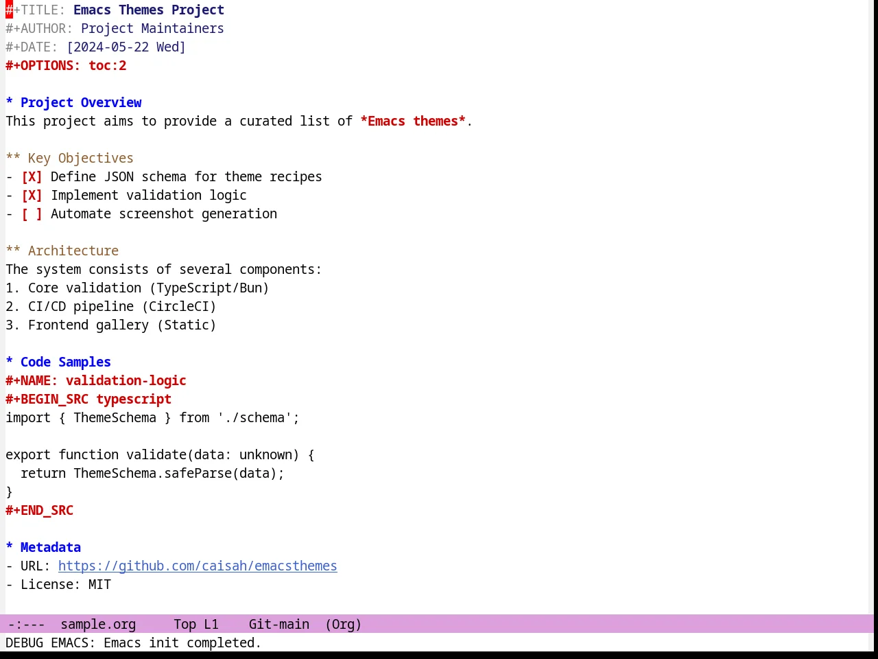Toggle the 'Define JSON schema' checkbox
The height and width of the screenshot is (659, 878).
coord(32,177)
